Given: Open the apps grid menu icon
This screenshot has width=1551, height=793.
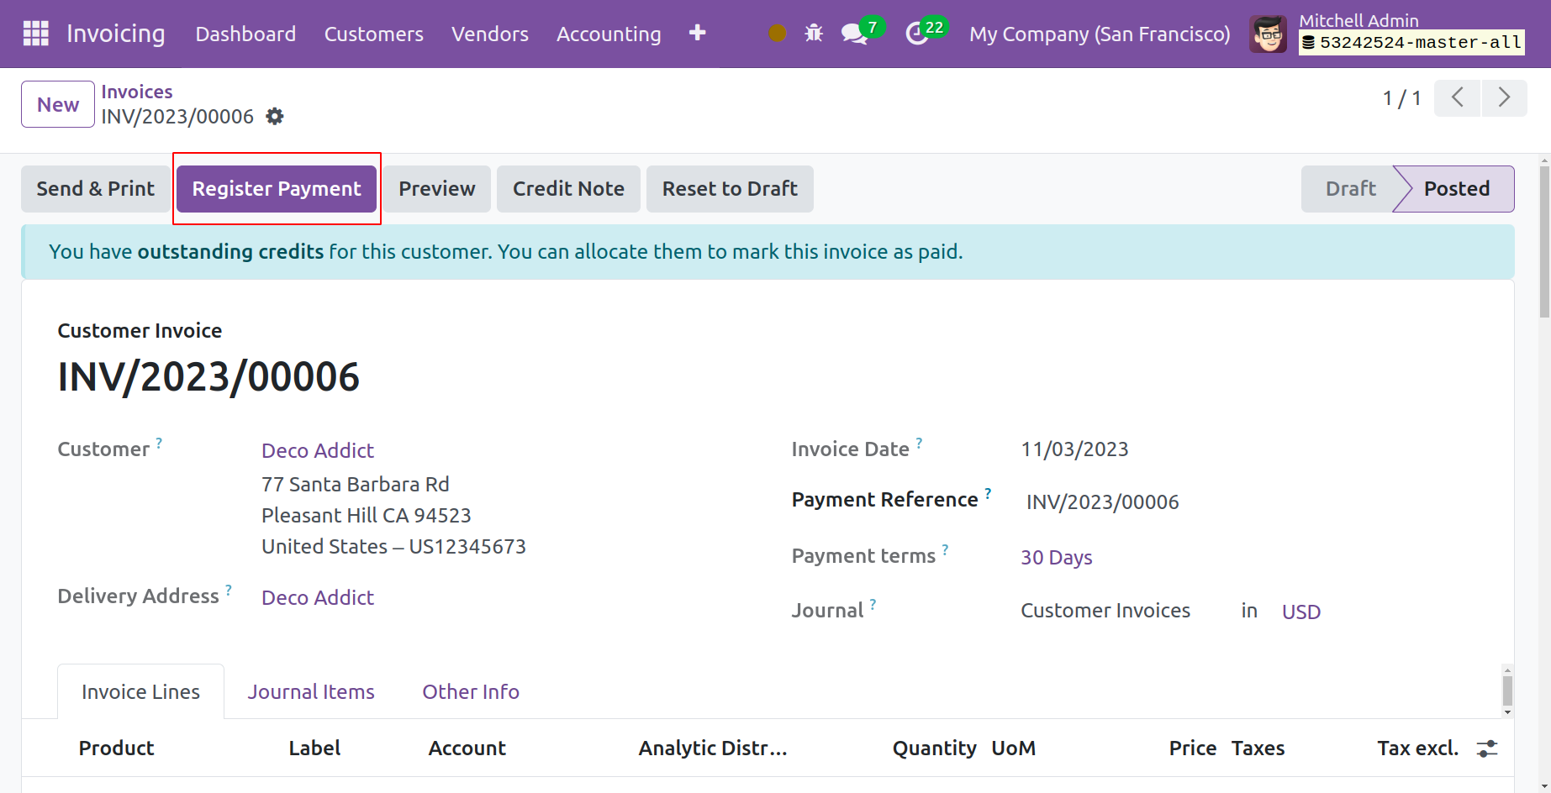Looking at the screenshot, I should pos(35,34).
